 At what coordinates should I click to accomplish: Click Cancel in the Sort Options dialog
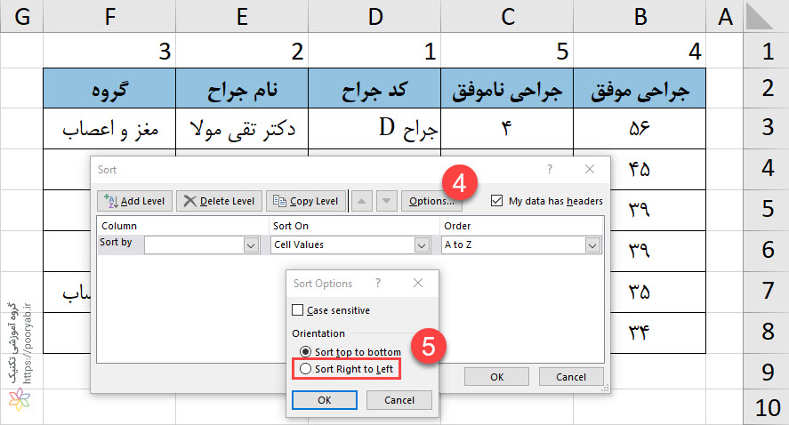click(x=399, y=400)
